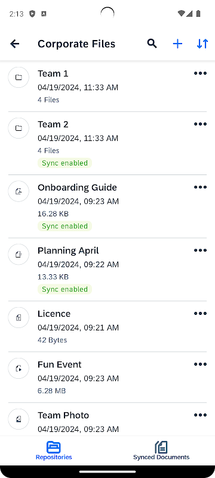Open the search magnifier icon
The image size is (215, 478).
152,44
